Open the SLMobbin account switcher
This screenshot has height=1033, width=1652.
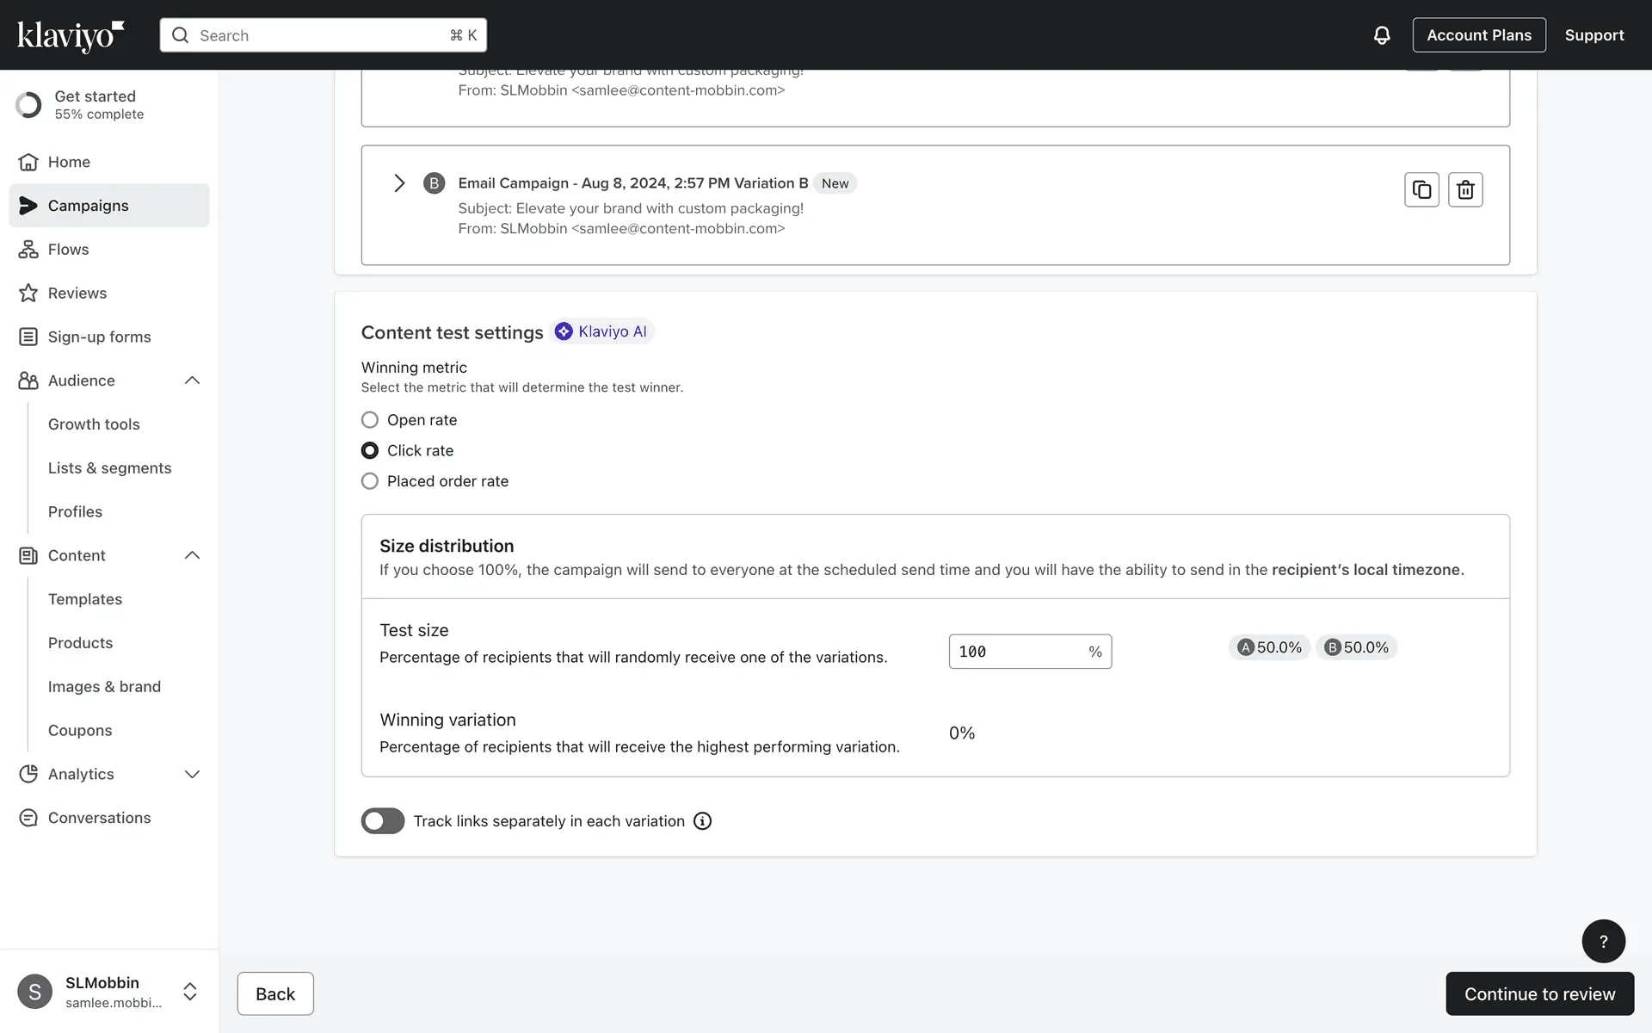click(190, 992)
